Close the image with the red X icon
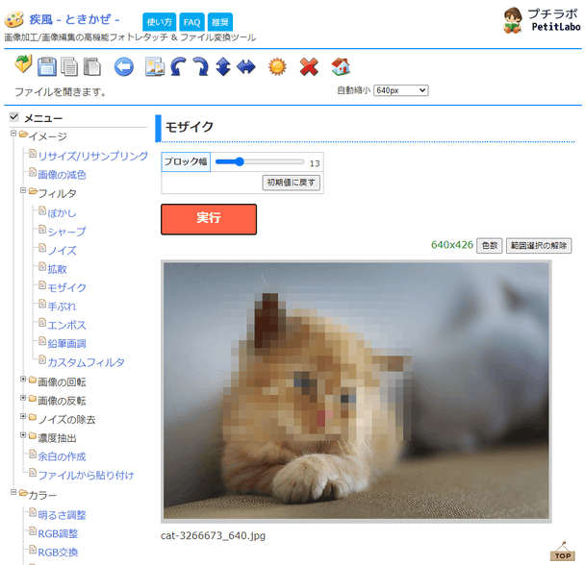Viewport: 585px width, 565px height. [309, 67]
